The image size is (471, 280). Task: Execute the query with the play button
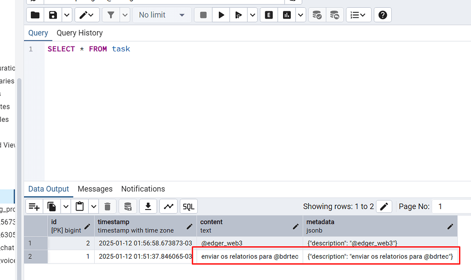click(221, 15)
